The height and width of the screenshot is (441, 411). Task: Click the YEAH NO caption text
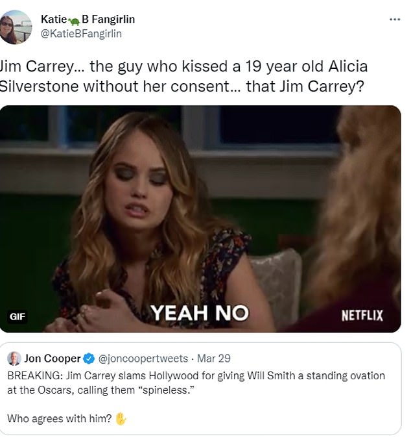coord(200,313)
